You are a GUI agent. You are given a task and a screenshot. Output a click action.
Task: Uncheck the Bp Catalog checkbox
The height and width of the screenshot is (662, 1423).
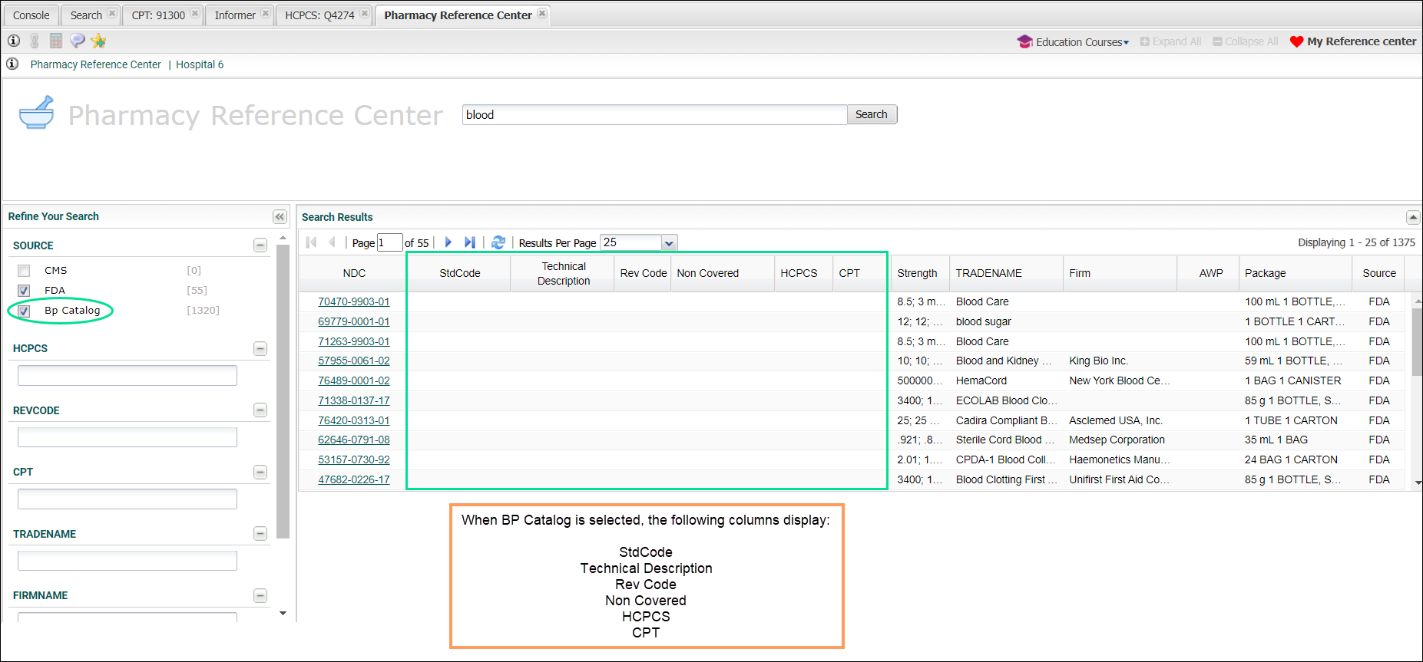[24, 311]
